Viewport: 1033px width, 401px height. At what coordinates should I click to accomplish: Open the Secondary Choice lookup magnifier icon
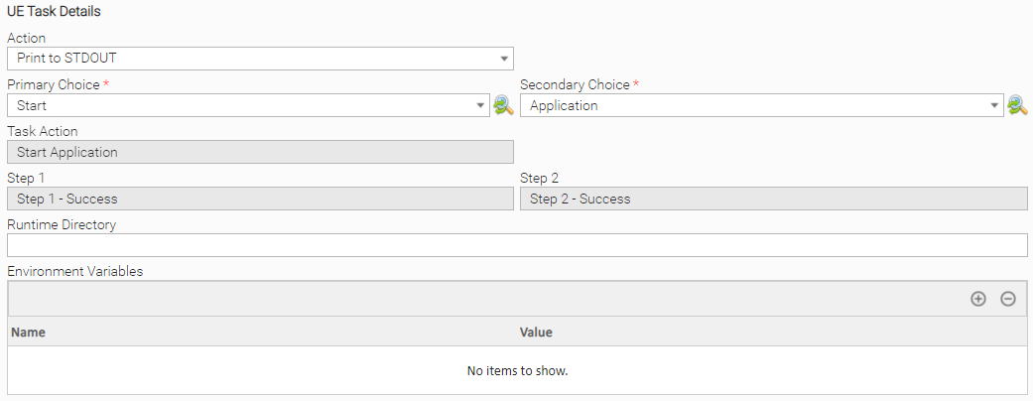(x=1016, y=105)
